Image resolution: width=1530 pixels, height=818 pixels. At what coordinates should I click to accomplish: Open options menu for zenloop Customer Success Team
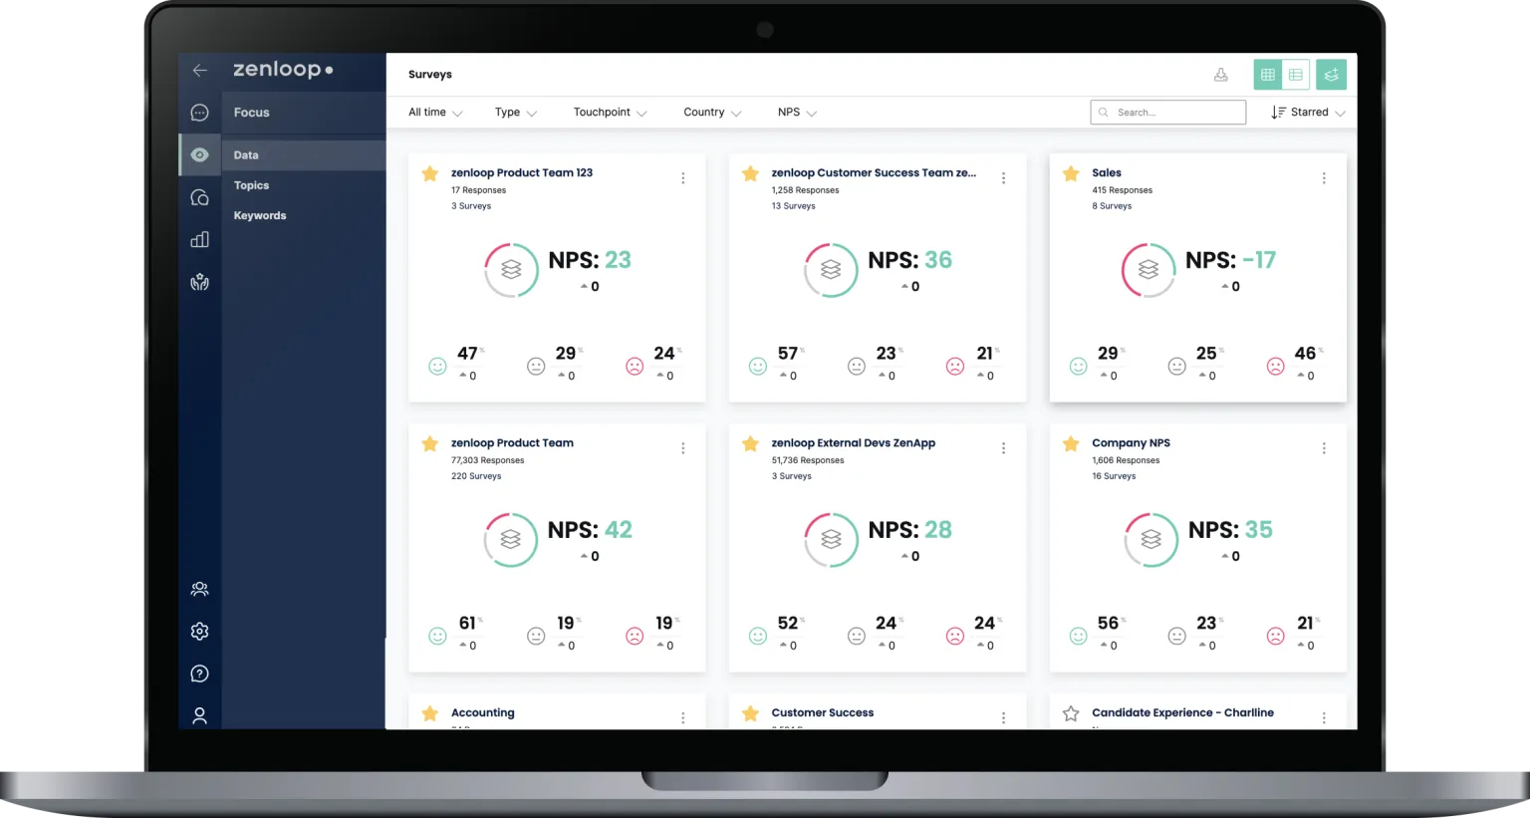(x=1003, y=178)
